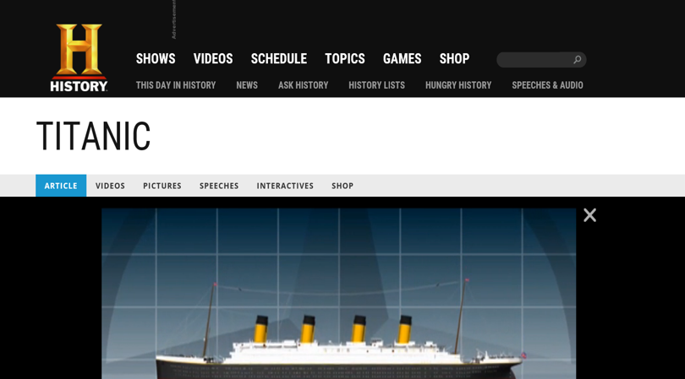
Task: Switch to the Pictures tab
Action: tap(162, 186)
